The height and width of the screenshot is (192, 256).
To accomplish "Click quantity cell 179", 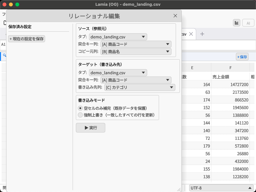I will pyautogui.click(x=196, y=146).
